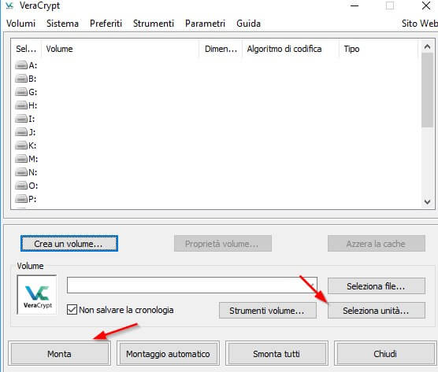Viewport: 438px width, 372px height.
Task: Click the Tipo column header
Action: pos(378,49)
